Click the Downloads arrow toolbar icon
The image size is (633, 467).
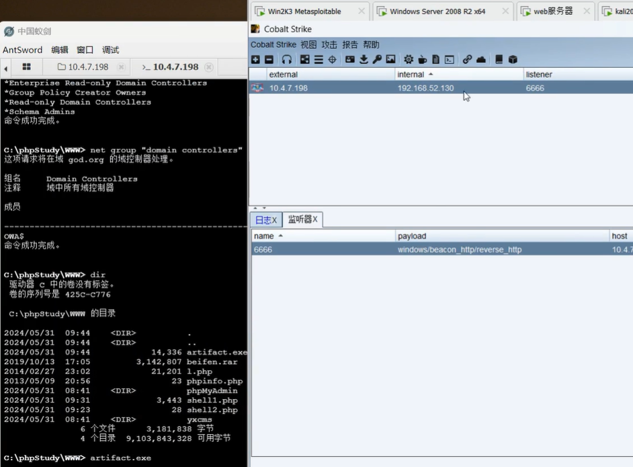coord(364,60)
